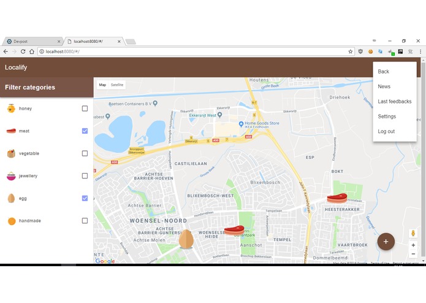Zoom in on the map

click(x=413, y=245)
